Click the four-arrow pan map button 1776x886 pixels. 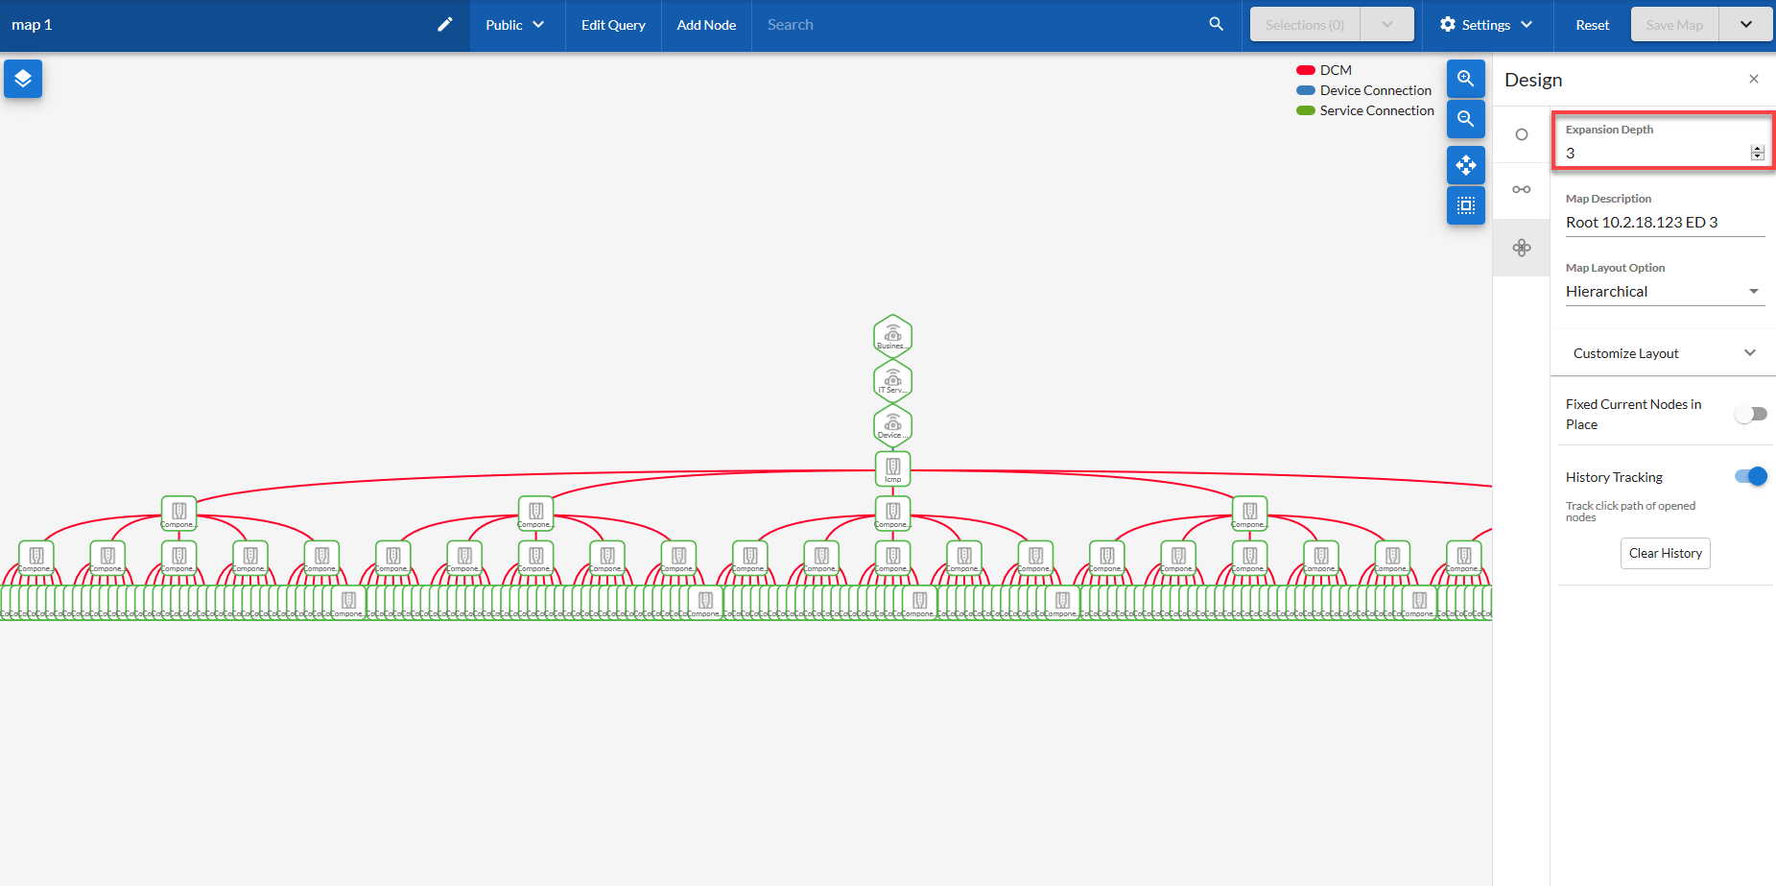[x=1465, y=165]
